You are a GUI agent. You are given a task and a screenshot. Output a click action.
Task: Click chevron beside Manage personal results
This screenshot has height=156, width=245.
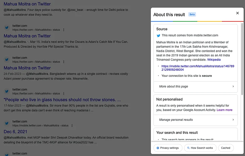[233, 120]
